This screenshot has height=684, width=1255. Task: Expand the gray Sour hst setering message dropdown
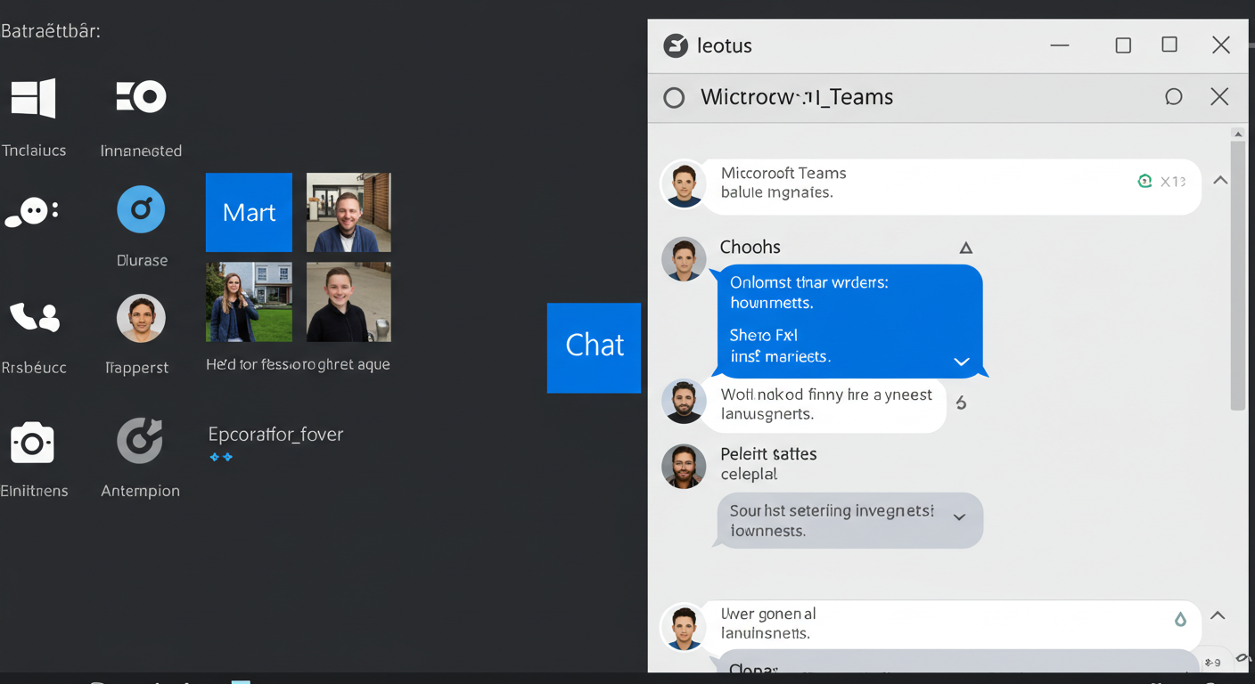pyautogui.click(x=961, y=515)
